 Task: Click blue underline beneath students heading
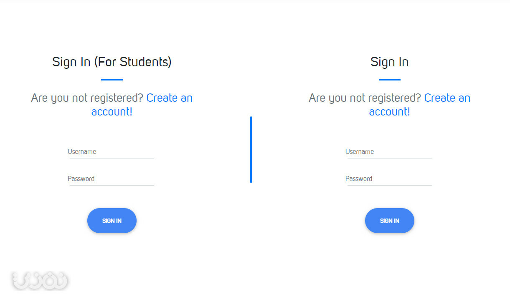pyautogui.click(x=112, y=80)
